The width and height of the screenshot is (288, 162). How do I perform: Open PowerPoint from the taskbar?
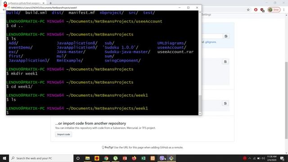coord(125,158)
